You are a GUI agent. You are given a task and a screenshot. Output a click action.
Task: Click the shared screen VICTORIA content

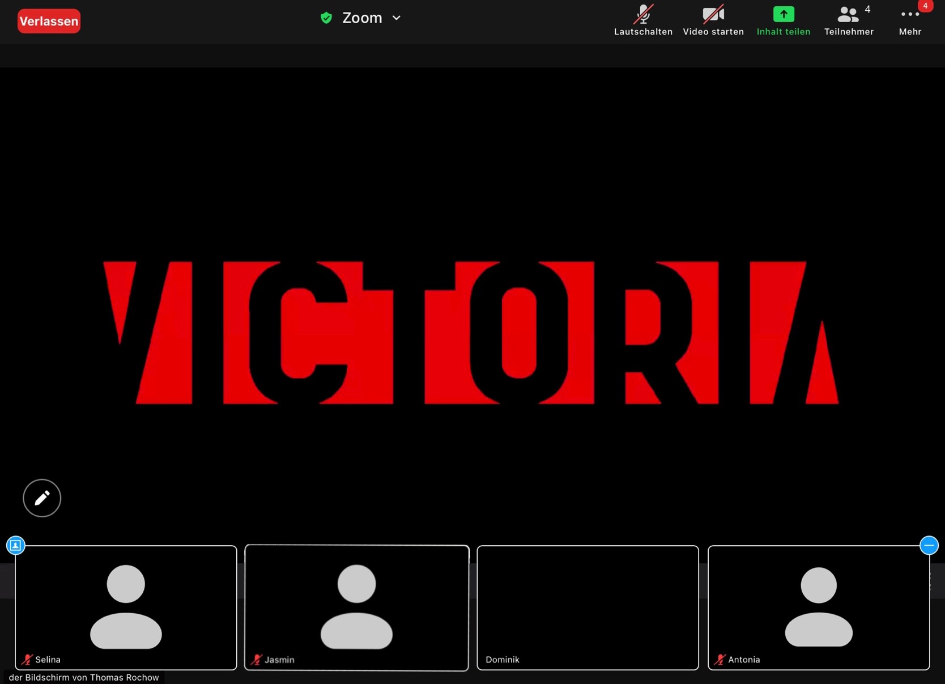(471, 333)
